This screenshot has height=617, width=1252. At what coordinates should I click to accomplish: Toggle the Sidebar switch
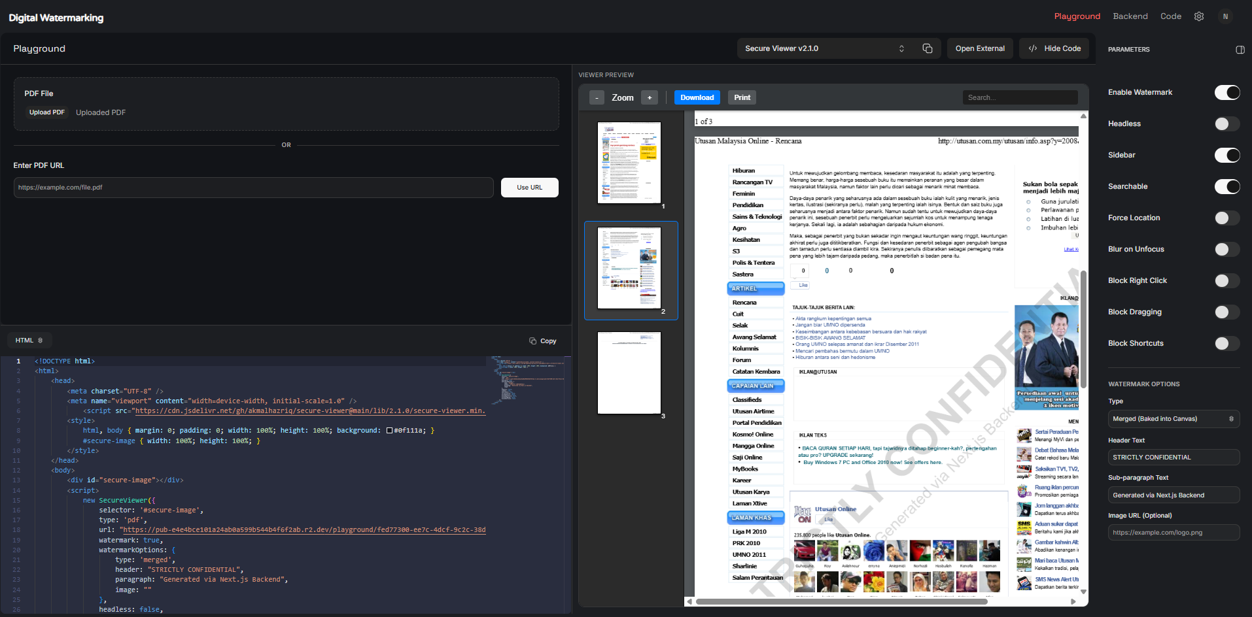(x=1227, y=155)
